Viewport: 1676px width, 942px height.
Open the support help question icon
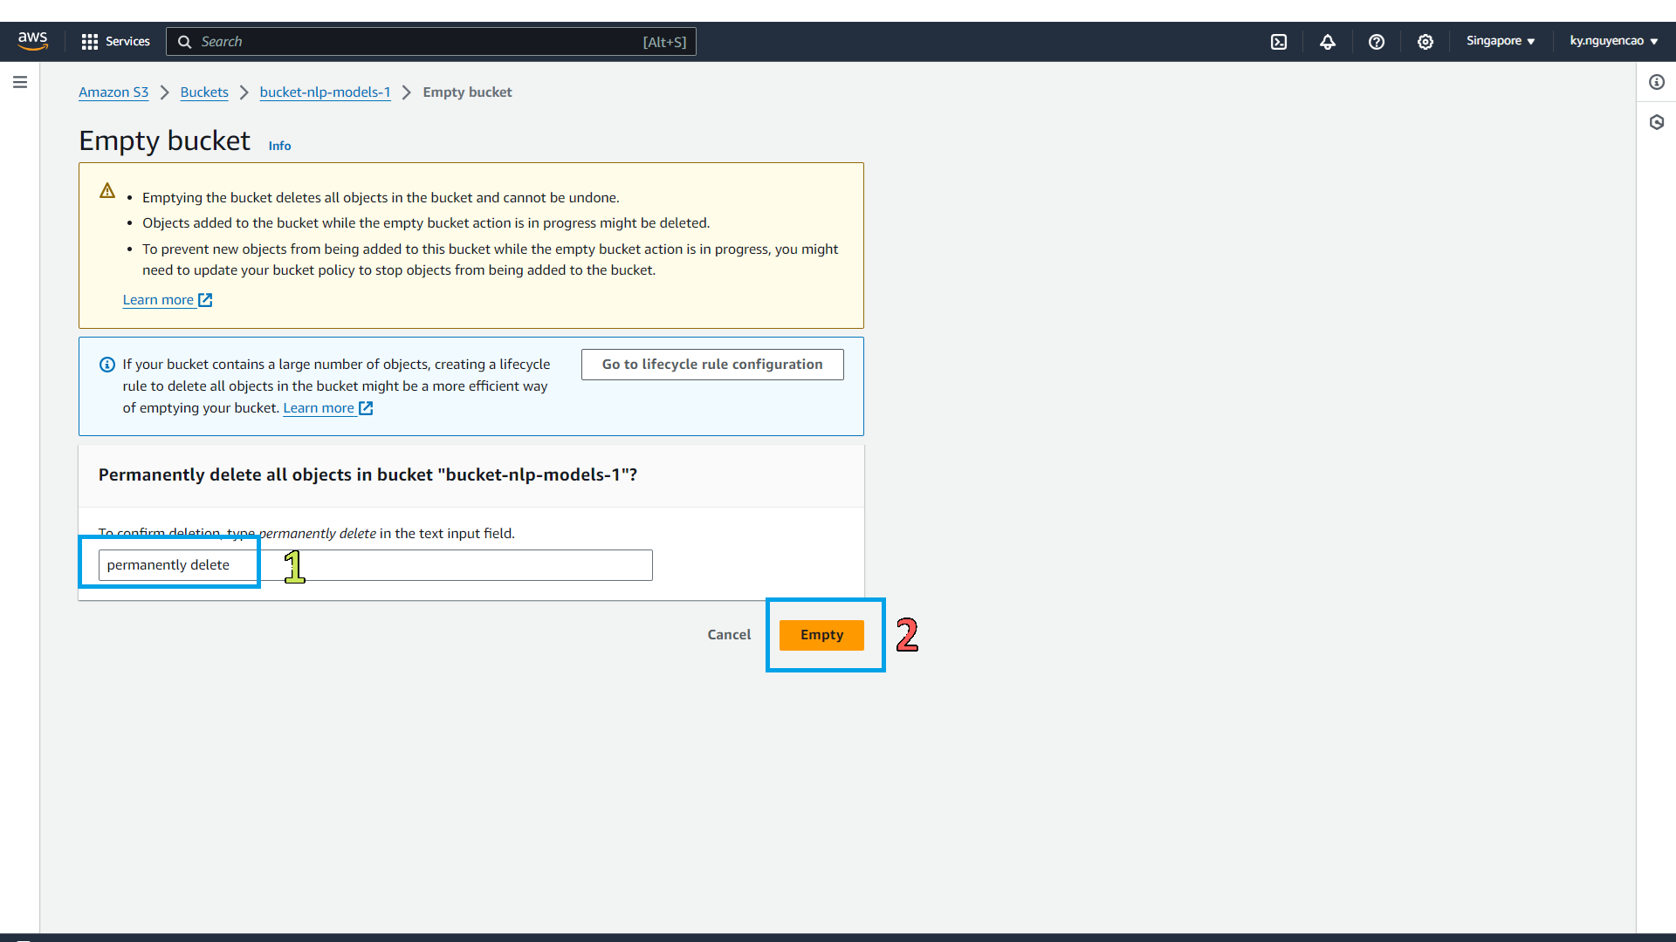[1377, 42]
